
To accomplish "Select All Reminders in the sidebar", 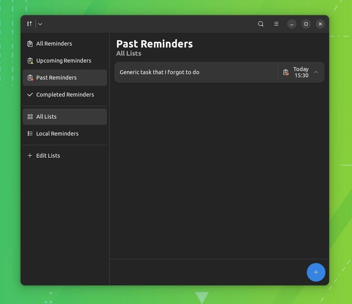I will (54, 43).
